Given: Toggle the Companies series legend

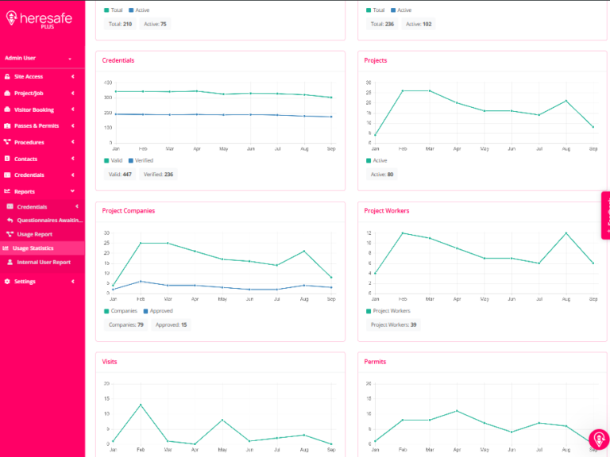Looking at the screenshot, I should [x=121, y=311].
